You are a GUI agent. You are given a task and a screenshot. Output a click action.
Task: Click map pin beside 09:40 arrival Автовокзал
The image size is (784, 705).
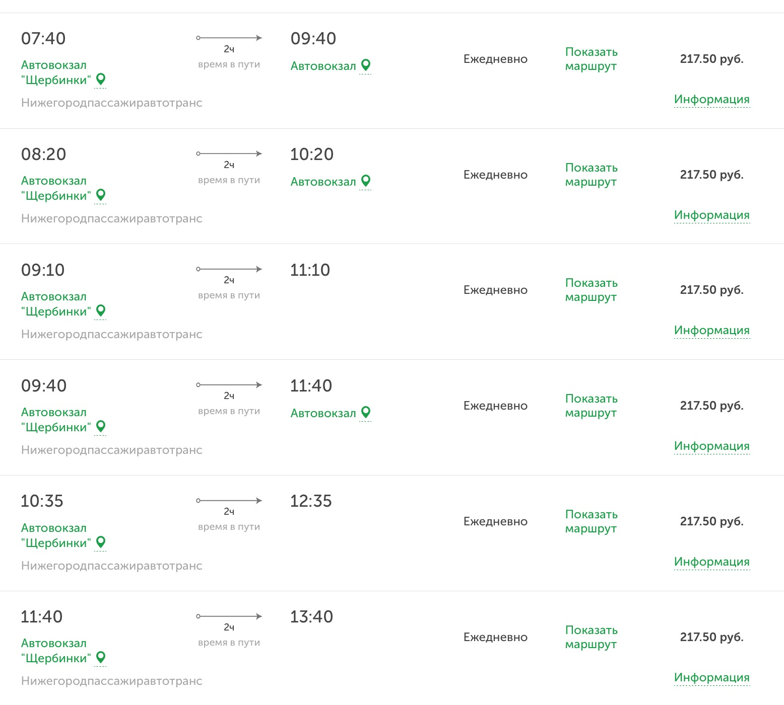366,65
